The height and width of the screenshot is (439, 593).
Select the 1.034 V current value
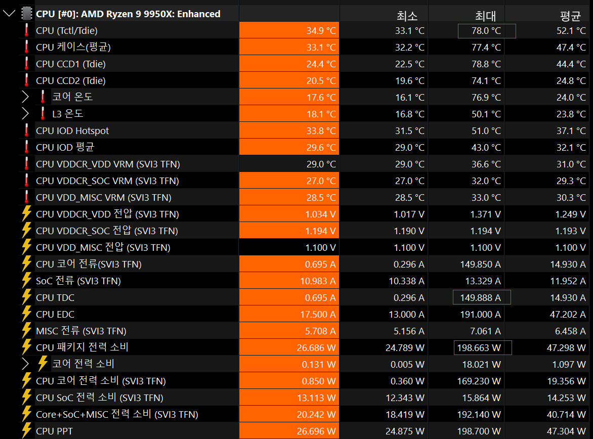321,214
